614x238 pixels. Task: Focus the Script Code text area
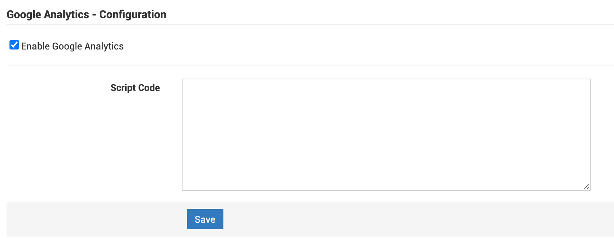[x=386, y=134]
